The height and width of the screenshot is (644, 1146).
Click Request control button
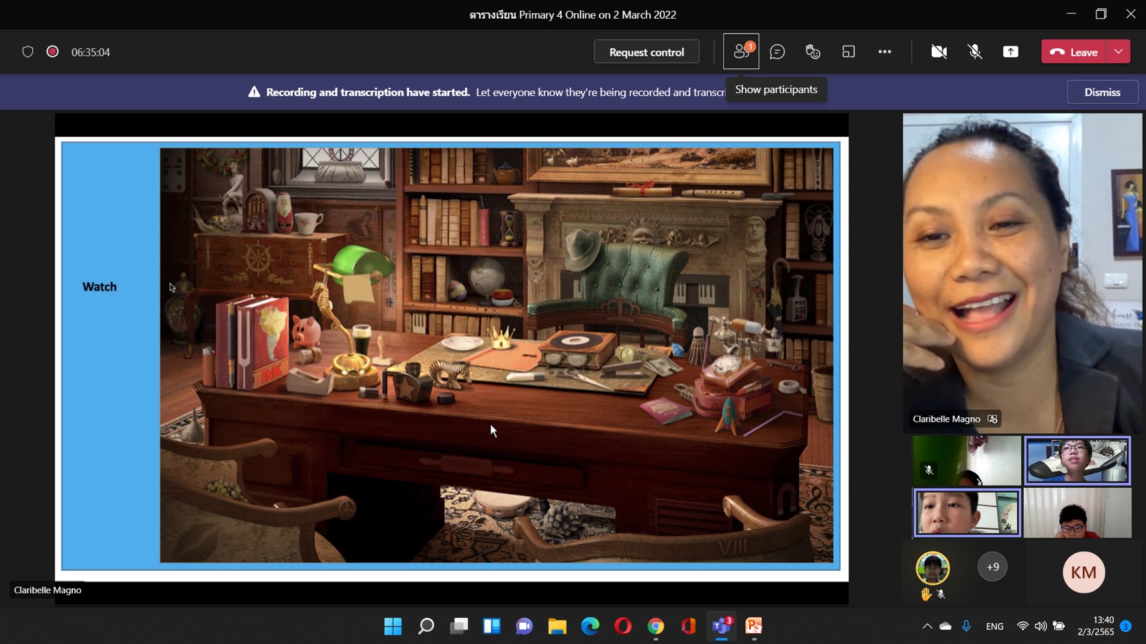click(646, 52)
